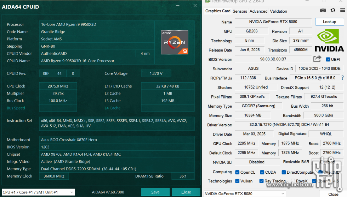Click the NVIDIA logo in GPU-Z
347x197 pixels.
(329, 41)
